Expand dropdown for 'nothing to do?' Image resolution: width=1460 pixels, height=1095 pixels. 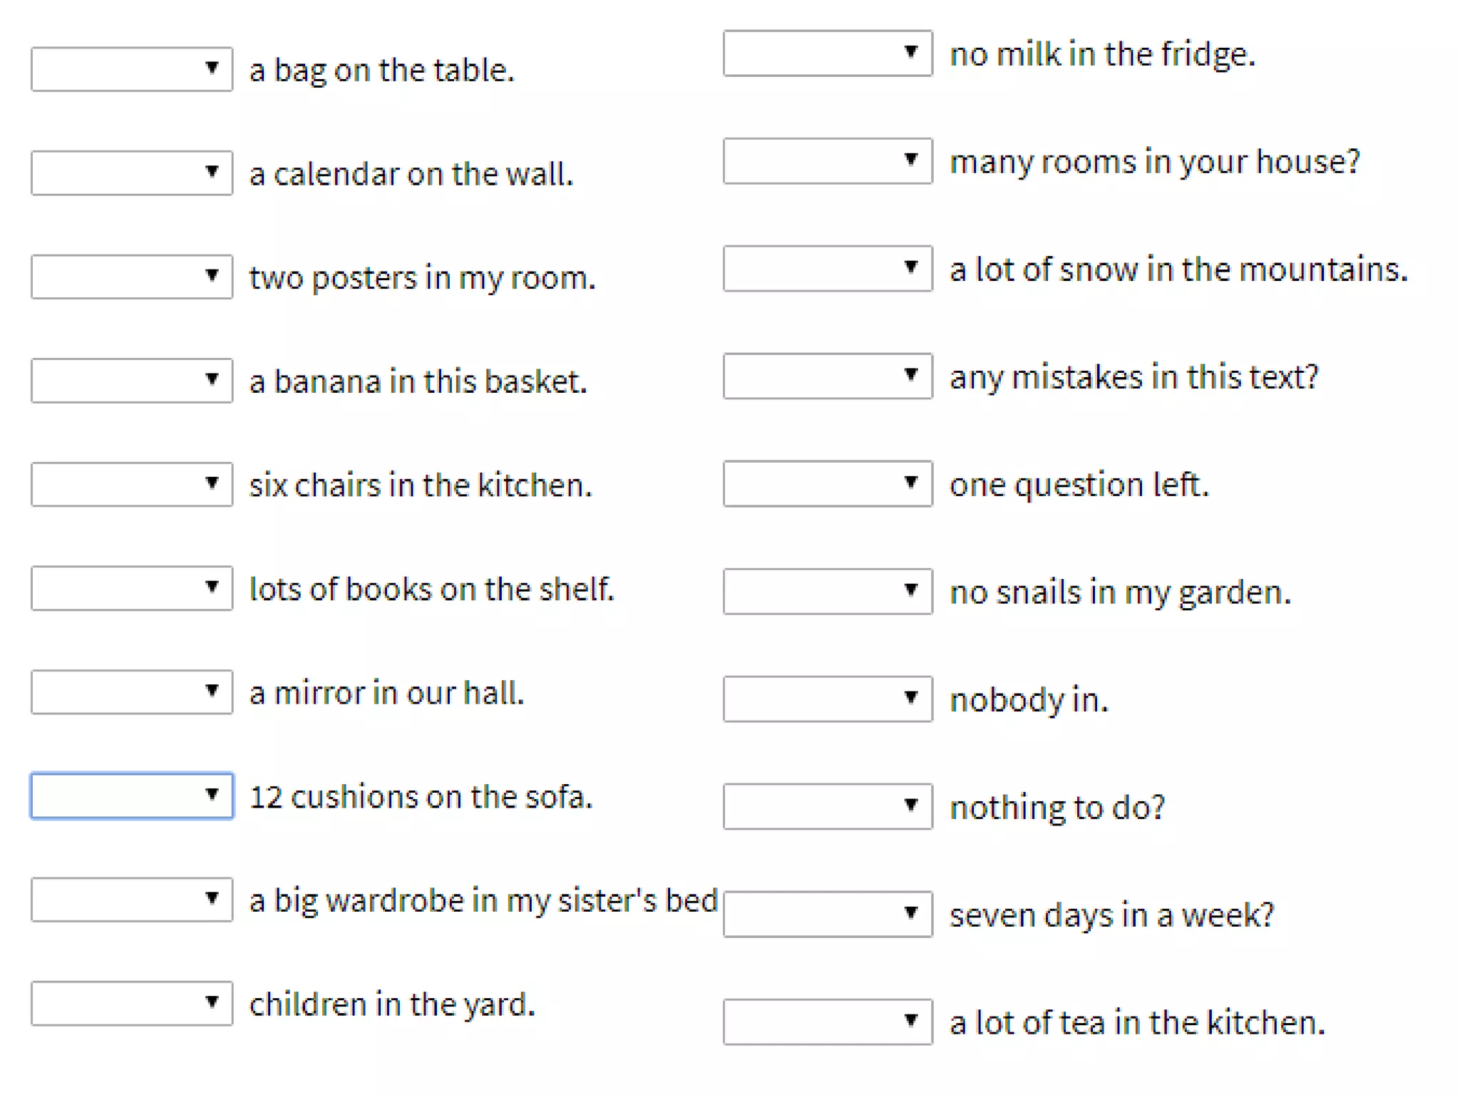pos(828,806)
